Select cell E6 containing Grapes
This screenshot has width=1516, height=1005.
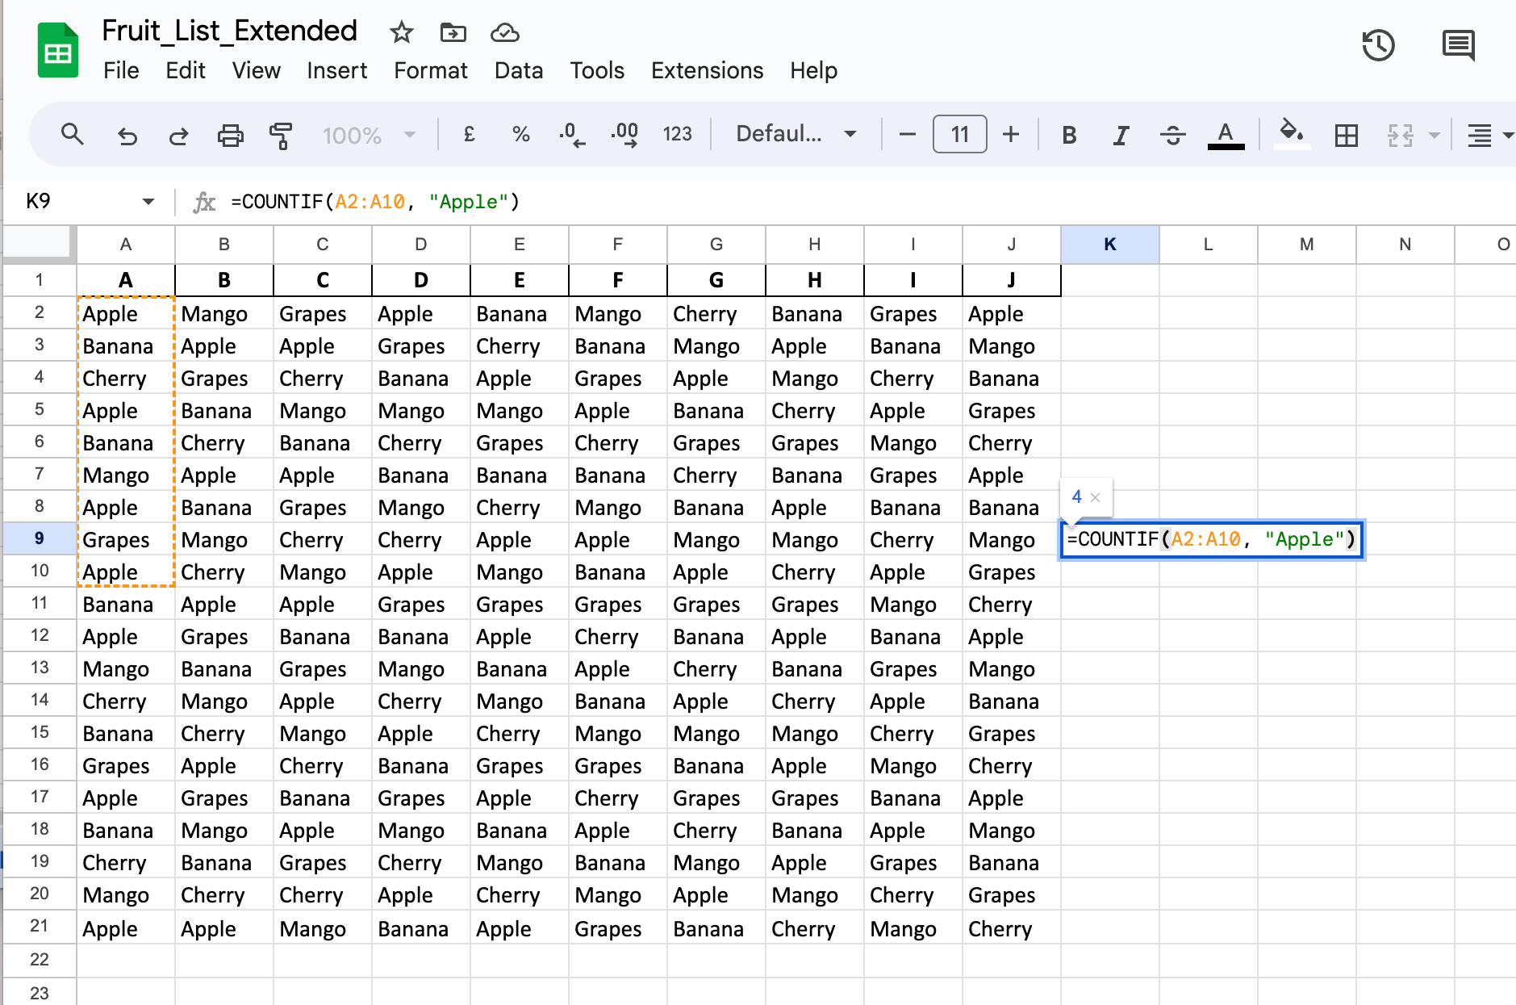(x=519, y=442)
